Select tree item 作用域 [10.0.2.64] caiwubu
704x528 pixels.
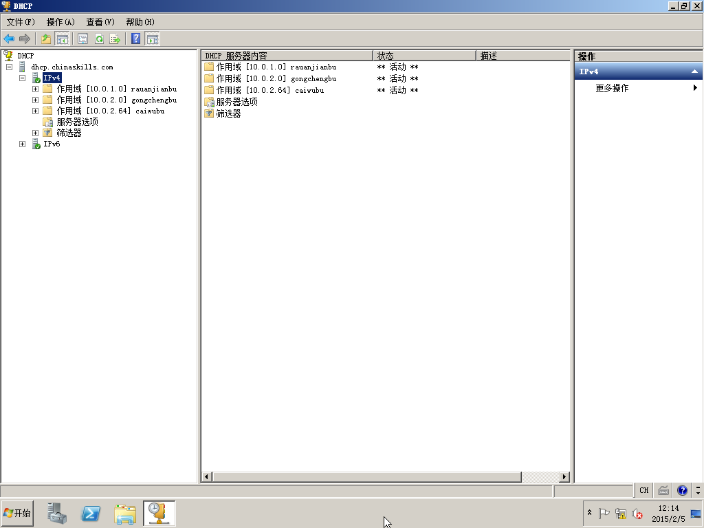tap(111, 111)
